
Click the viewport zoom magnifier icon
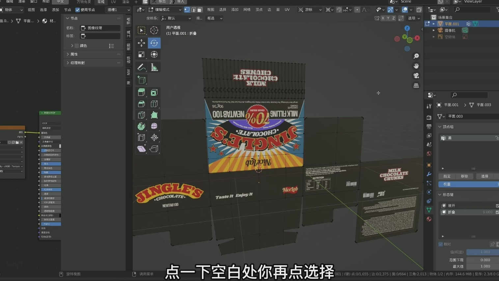click(x=416, y=56)
